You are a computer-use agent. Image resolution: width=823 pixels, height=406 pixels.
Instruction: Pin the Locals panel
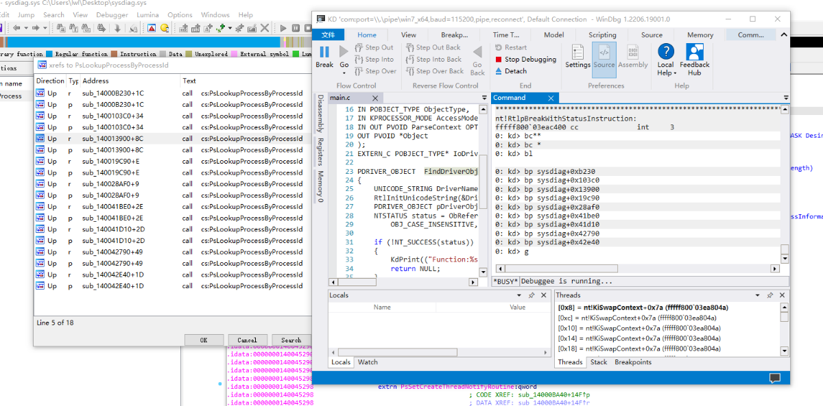point(532,295)
